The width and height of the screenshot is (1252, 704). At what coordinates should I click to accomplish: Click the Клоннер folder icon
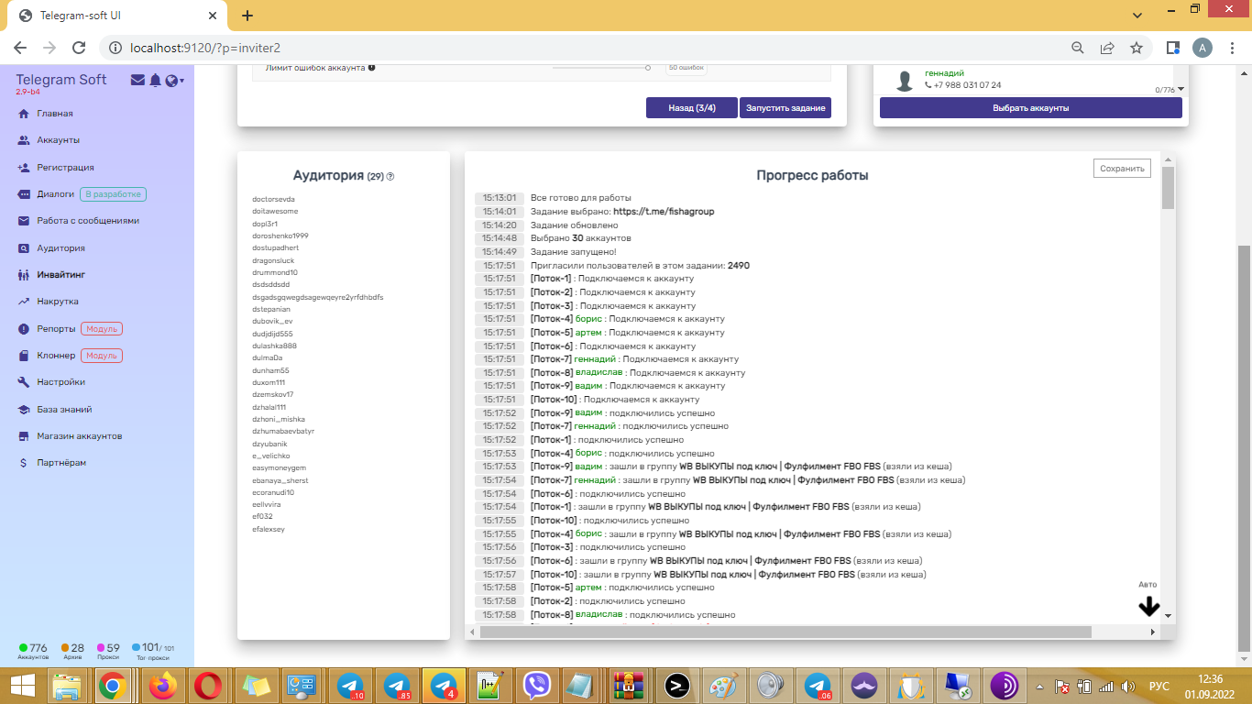(23, 356)
